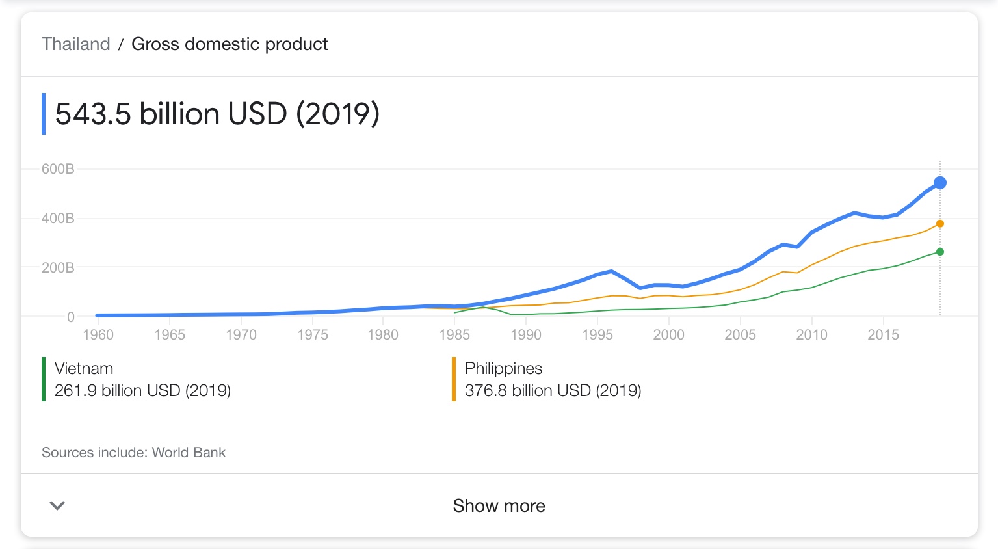
Task: Click the 1960 x-axis year label
Action: 98,334
